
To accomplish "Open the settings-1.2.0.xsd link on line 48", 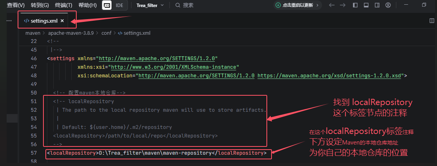I will [329, 76].
